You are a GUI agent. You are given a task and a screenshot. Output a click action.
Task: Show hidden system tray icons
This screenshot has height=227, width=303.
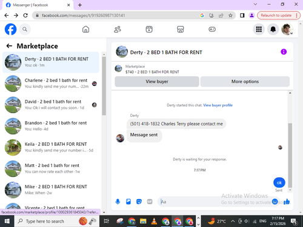[x=233, y=222]
